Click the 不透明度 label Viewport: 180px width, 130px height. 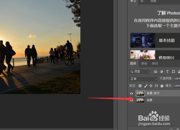click(166, 78)
